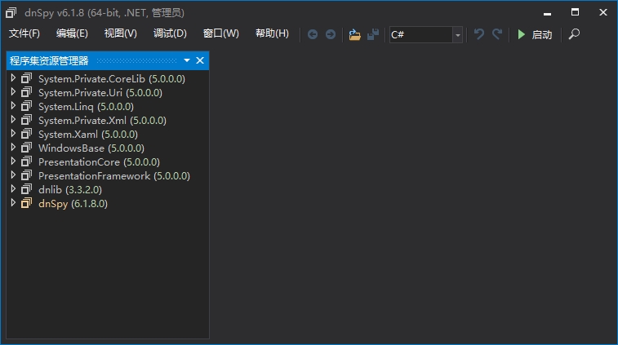Select System.Linq (5.0.0.0) text

pyautogui.click(x=86, y=106)
